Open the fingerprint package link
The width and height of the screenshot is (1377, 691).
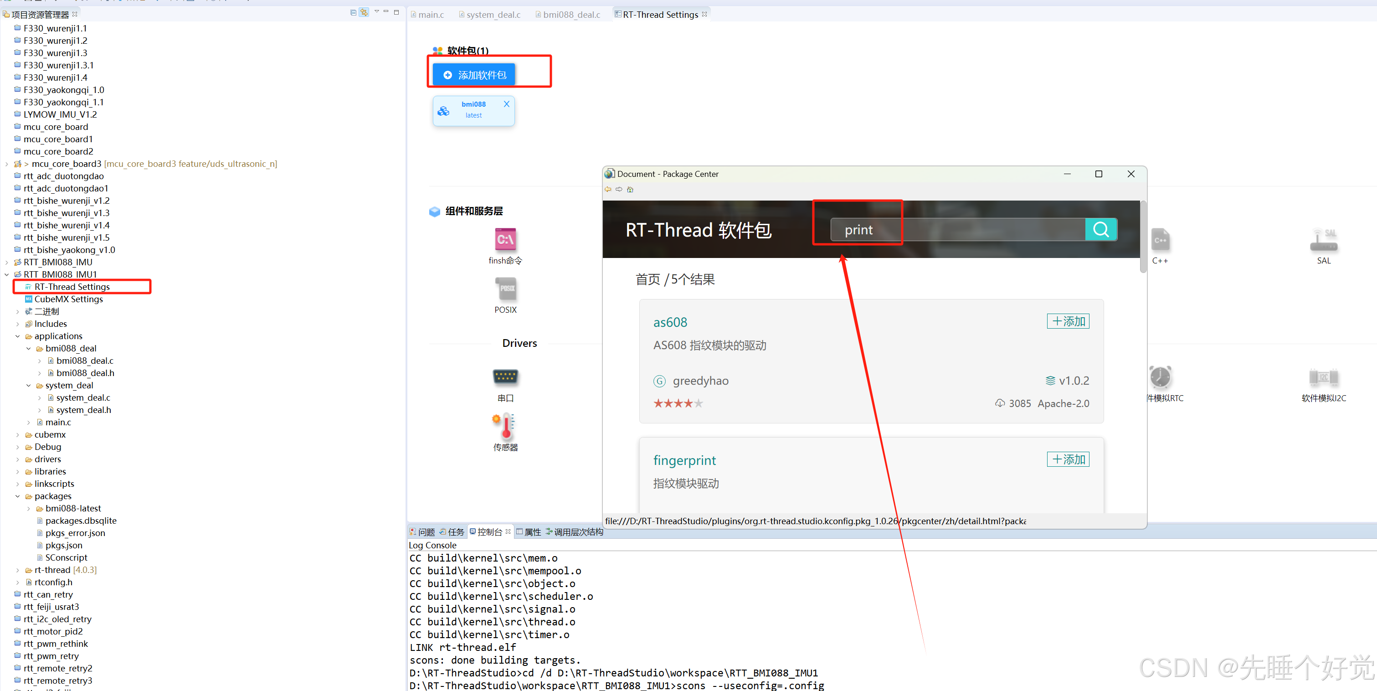[684, 460]
